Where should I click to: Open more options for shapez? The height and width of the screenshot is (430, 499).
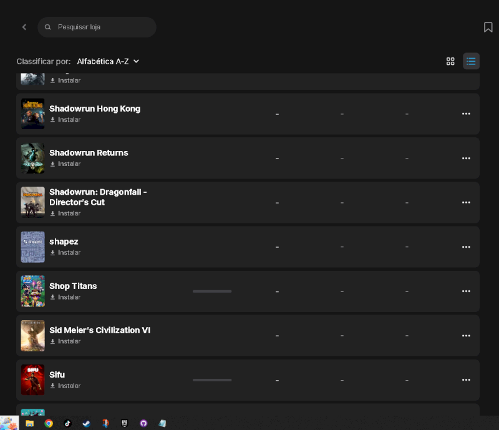[x=466, y=247]
